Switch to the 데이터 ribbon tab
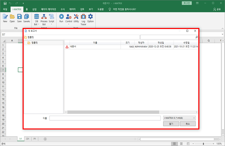 pos(73,9)
